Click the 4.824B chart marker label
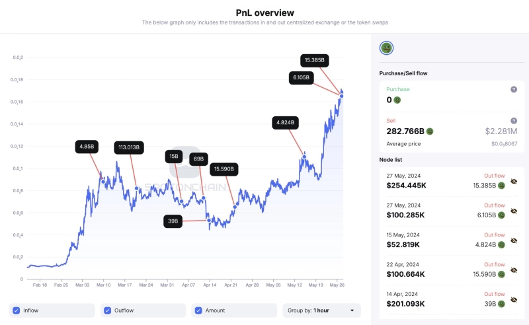The width and height of the screenshot is (529, 325). (286, 122)
